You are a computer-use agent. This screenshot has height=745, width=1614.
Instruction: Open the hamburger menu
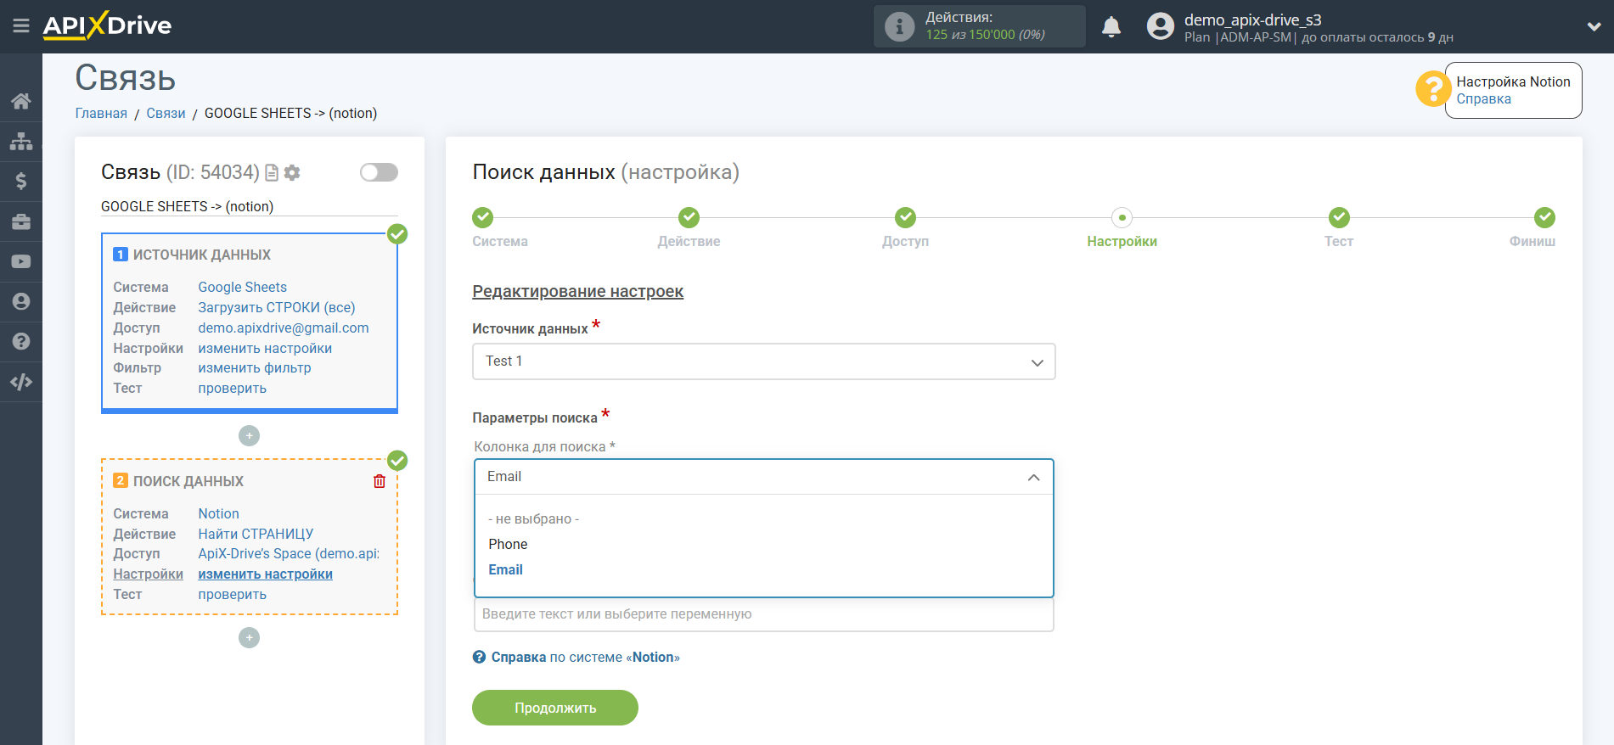point(21,26)
